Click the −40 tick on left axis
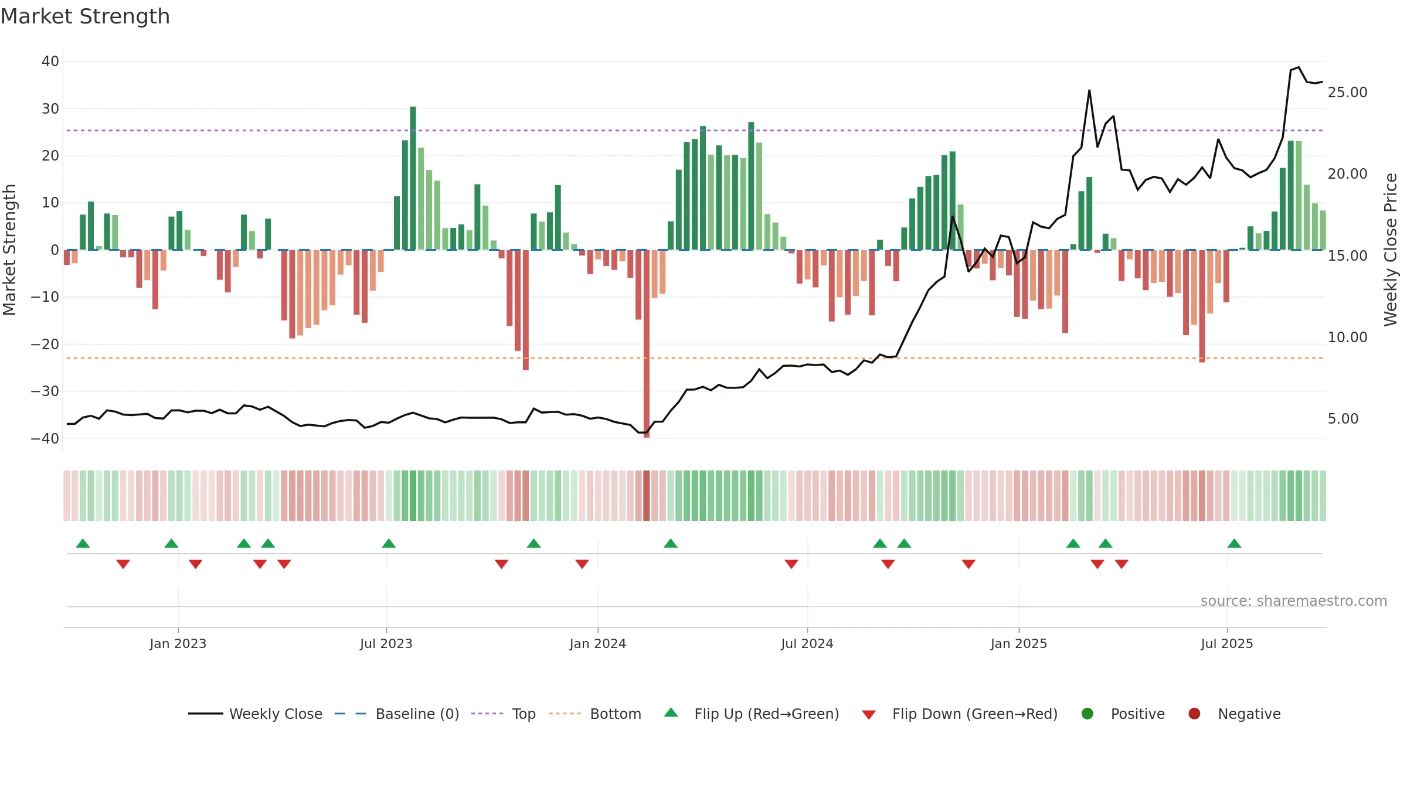The width and height of the screenshot is (1407, 791). click(45, 439)
